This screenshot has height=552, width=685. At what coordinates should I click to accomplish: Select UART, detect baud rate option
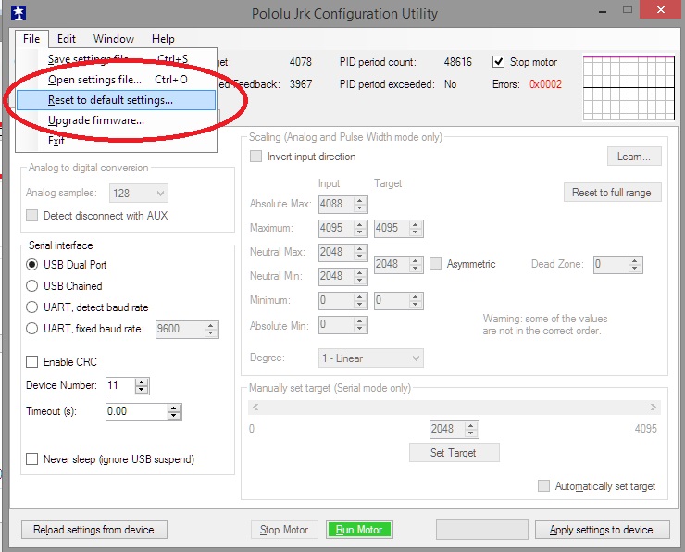(x=31, y=307)
